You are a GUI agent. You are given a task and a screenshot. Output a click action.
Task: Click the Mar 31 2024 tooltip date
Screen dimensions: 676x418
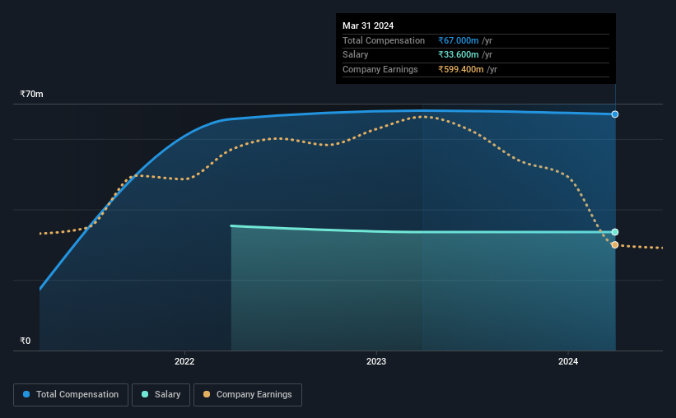[x=368, y=26]
